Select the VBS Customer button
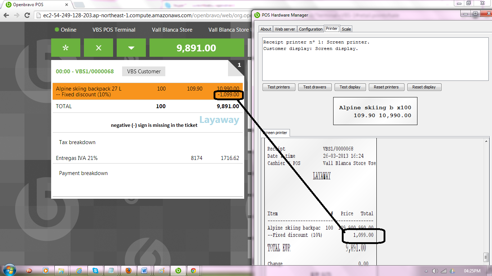Viewport: 492px width, 276px height. (x=144, y=71)
